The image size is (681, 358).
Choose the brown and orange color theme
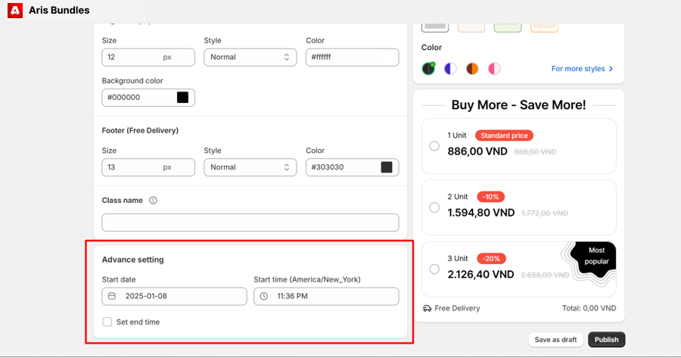472,69
